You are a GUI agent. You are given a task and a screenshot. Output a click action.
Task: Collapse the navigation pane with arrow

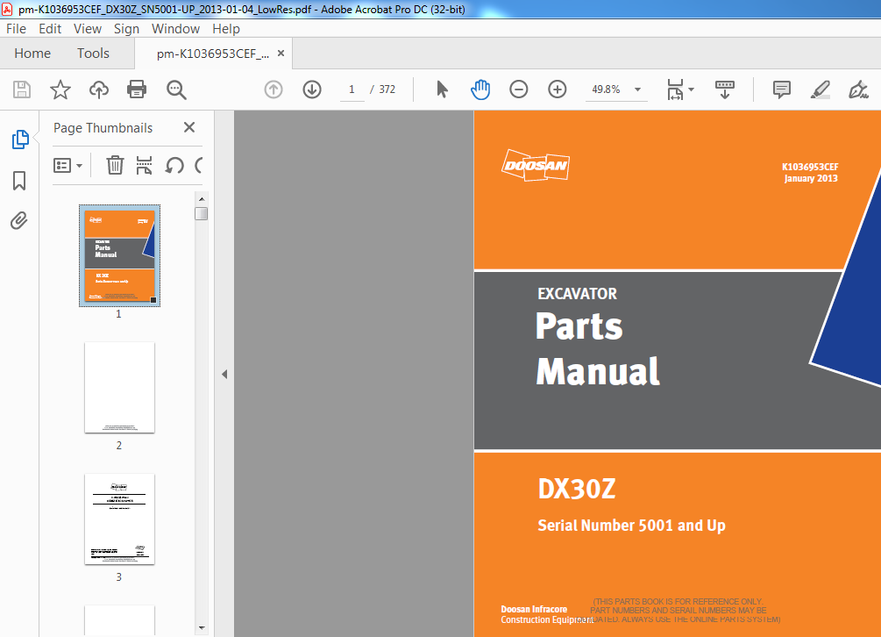point(224,374)
